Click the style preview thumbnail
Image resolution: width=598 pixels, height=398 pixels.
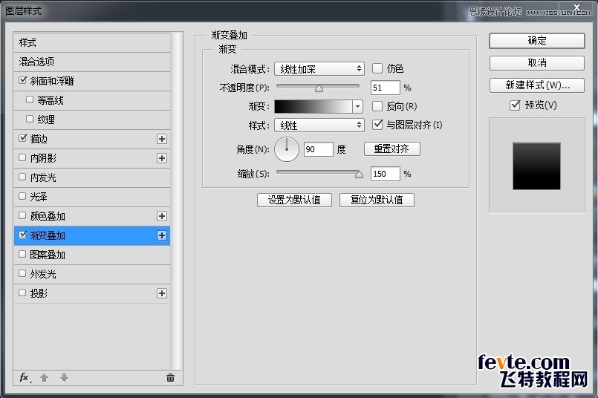point(536,166)
